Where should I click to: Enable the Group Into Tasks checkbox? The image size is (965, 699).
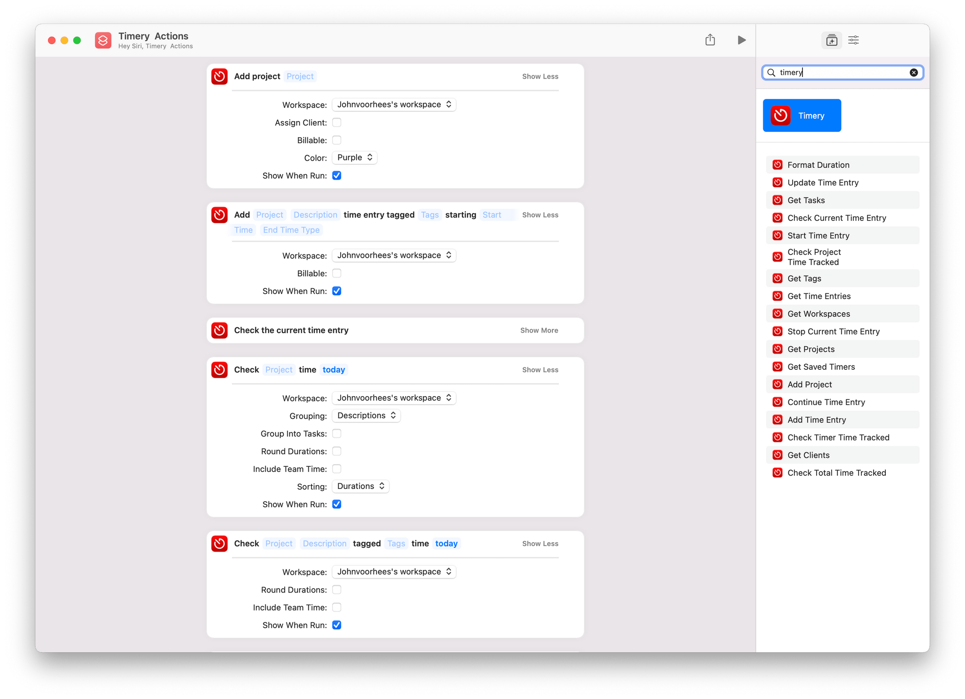click(336, 433)
